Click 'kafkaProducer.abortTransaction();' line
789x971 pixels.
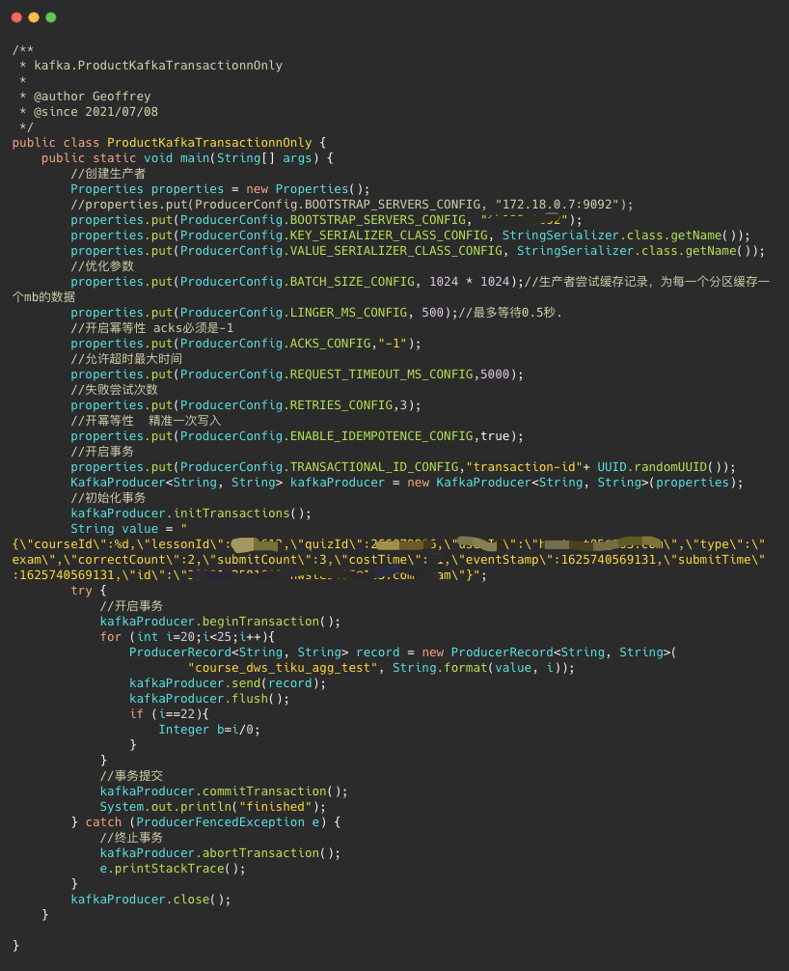(x=220, y=852)
